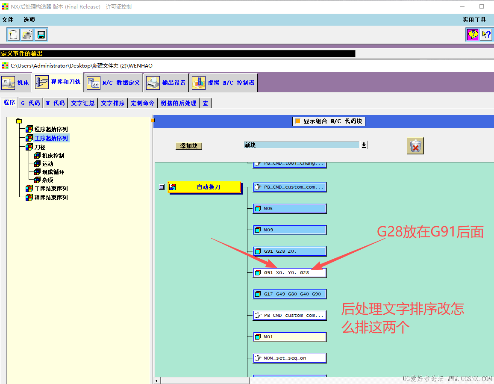494x384 pixels.
Task: Select the G91 G28 Z0. block
Action: coord(290,251)
